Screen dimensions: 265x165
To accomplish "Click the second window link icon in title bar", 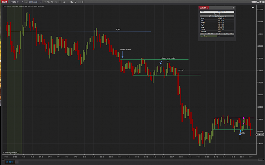I will point(255,2).
